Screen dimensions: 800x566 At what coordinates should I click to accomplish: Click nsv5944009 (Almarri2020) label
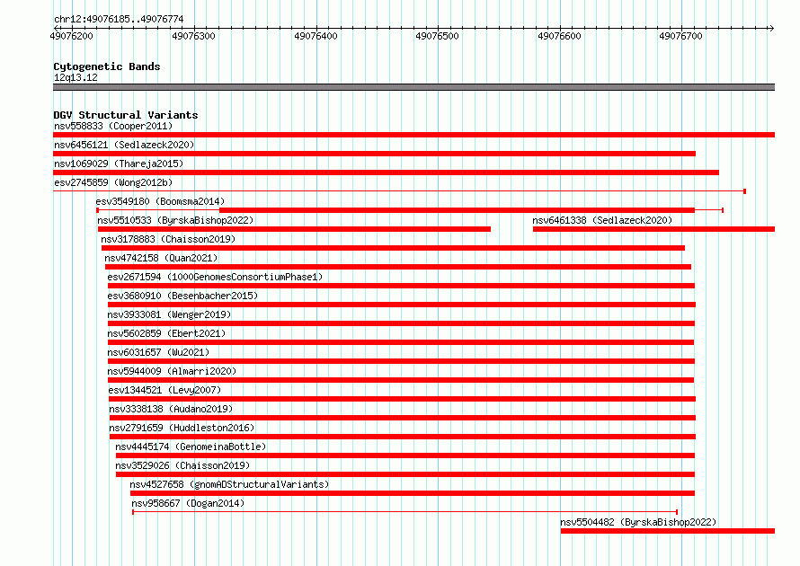point(172,371)
